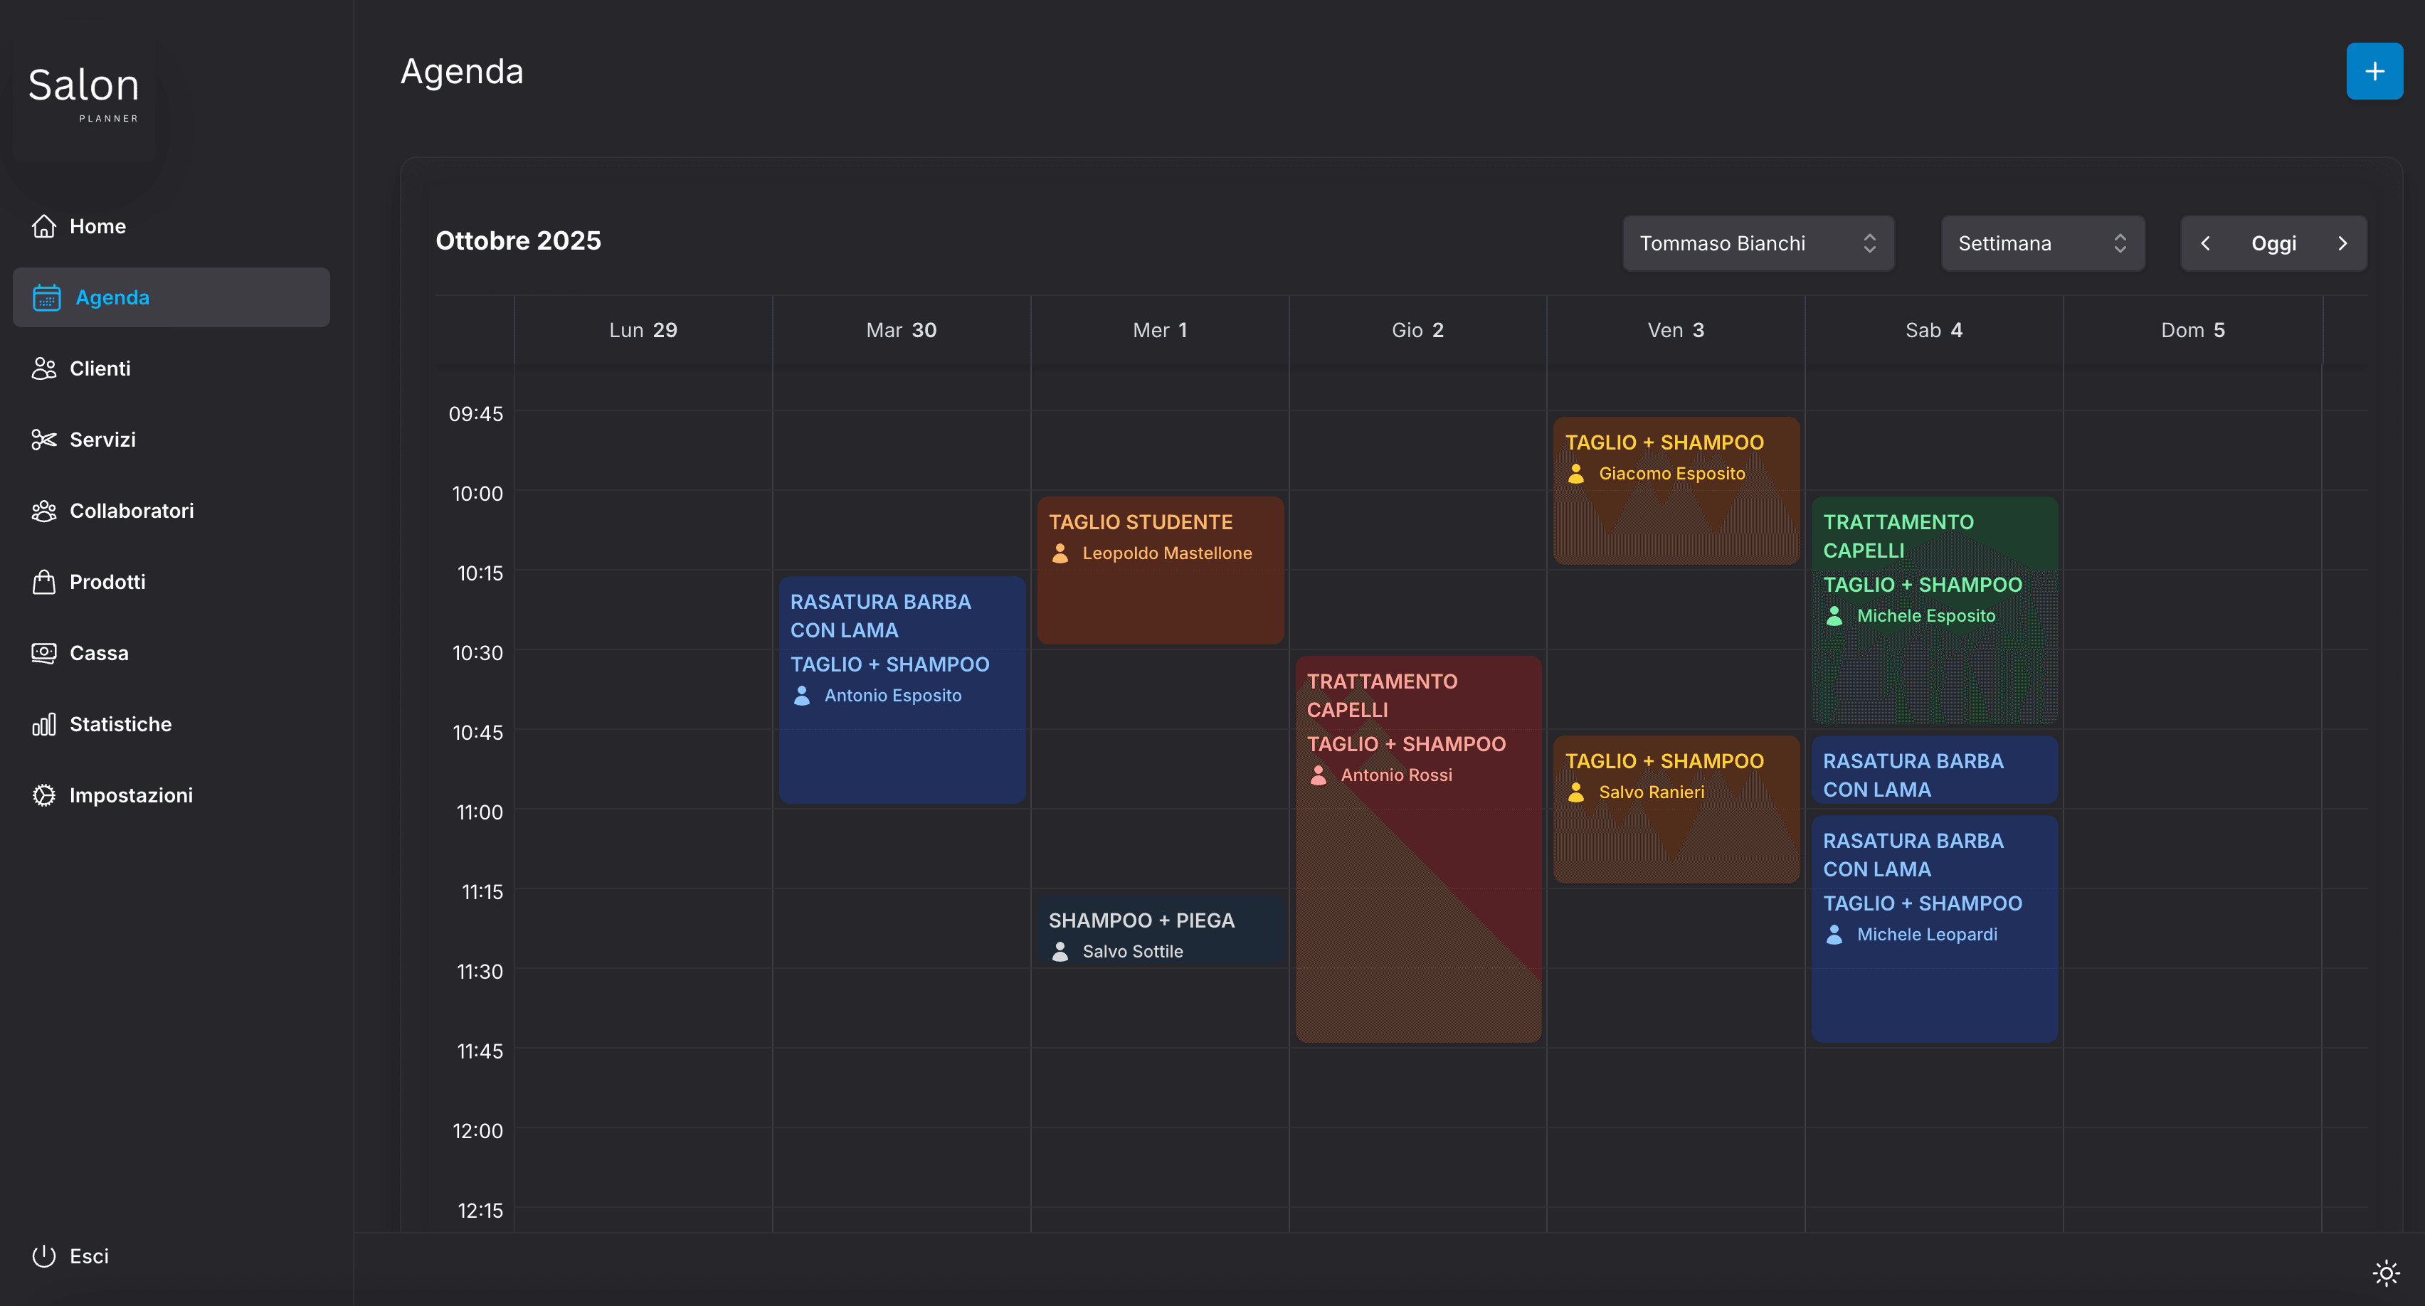Click the Statistiche bar chart icon

pyautogui.click(x=43, y=723)
